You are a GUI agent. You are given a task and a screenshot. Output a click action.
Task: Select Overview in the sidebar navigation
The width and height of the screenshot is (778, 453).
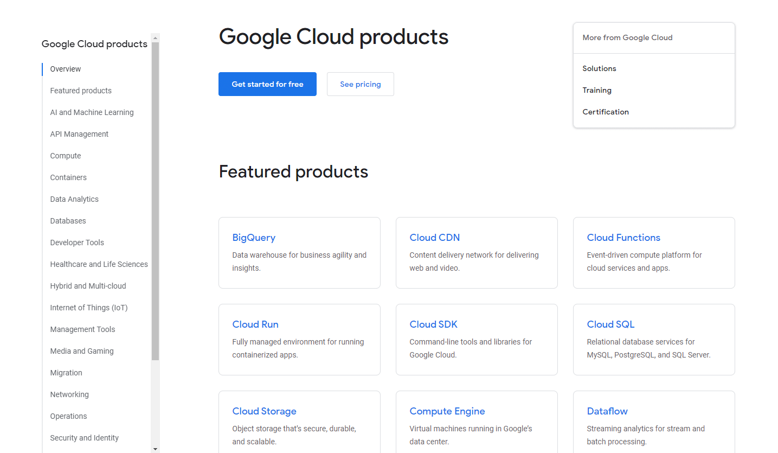65,69
